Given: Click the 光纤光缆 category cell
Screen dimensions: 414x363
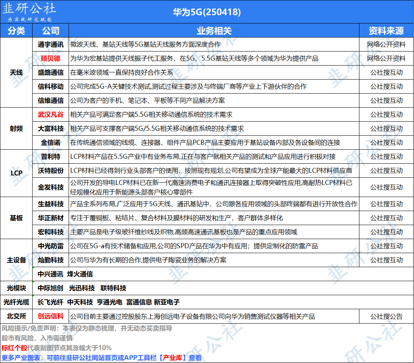Looking at the screenshot, I should click(16, 302).
